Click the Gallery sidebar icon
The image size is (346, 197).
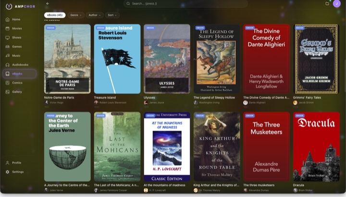click(x=8, y=92)
